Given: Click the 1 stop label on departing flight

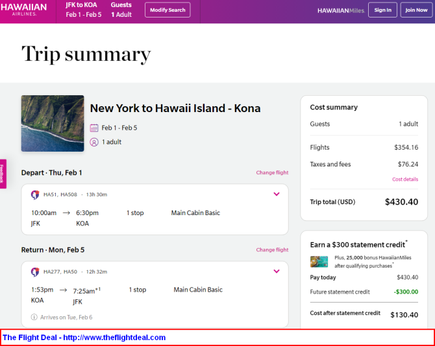Looking at the screenshot, I should [135, 213].
